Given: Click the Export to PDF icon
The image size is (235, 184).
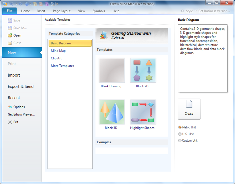Looking at the screenshot, I should click(x=35, y=4).
